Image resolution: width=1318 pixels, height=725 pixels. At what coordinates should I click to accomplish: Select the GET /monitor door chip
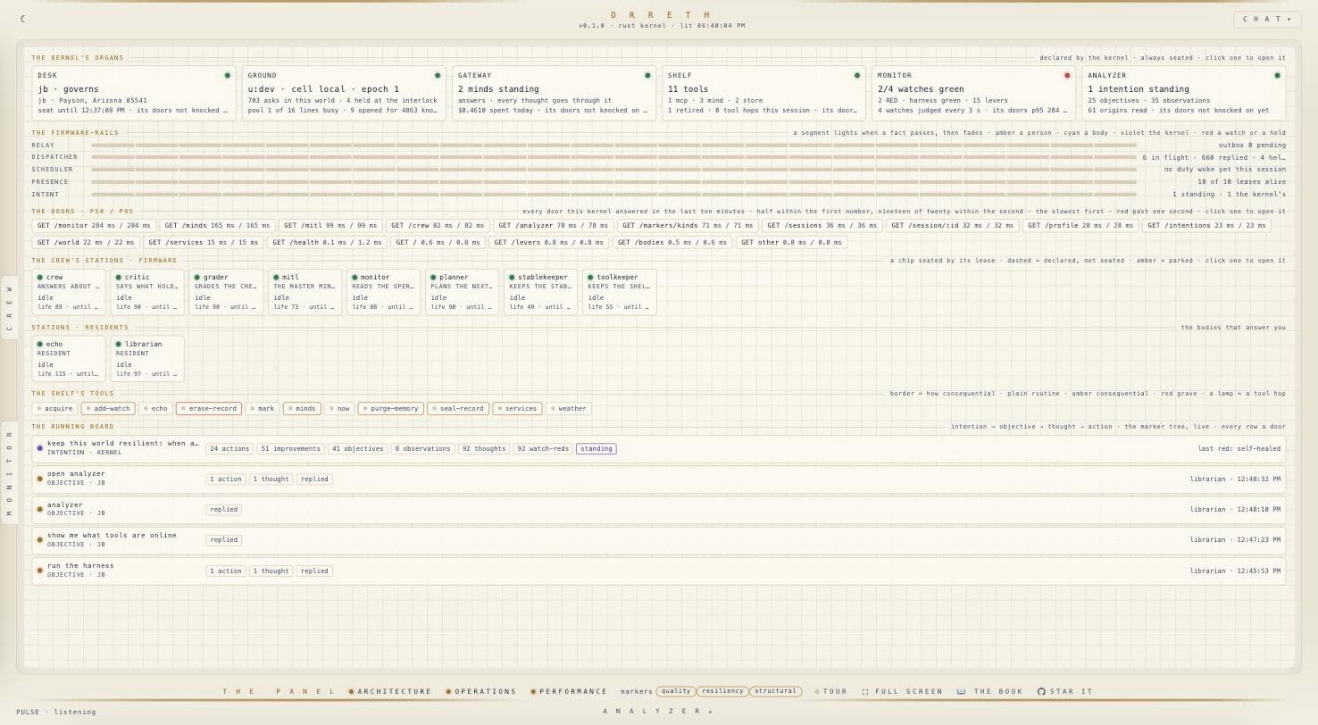point(94,226)
